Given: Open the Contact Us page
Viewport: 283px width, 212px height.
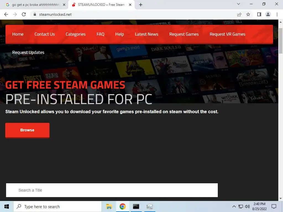Looking at the screenshot, I should click(x=44, y=34).
